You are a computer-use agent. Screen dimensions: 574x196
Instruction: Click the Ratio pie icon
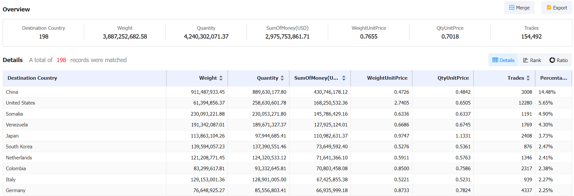(552, 60)
